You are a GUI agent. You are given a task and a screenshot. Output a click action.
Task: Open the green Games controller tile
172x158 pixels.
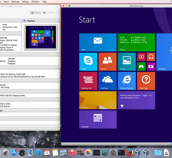(x=141, y=66)
